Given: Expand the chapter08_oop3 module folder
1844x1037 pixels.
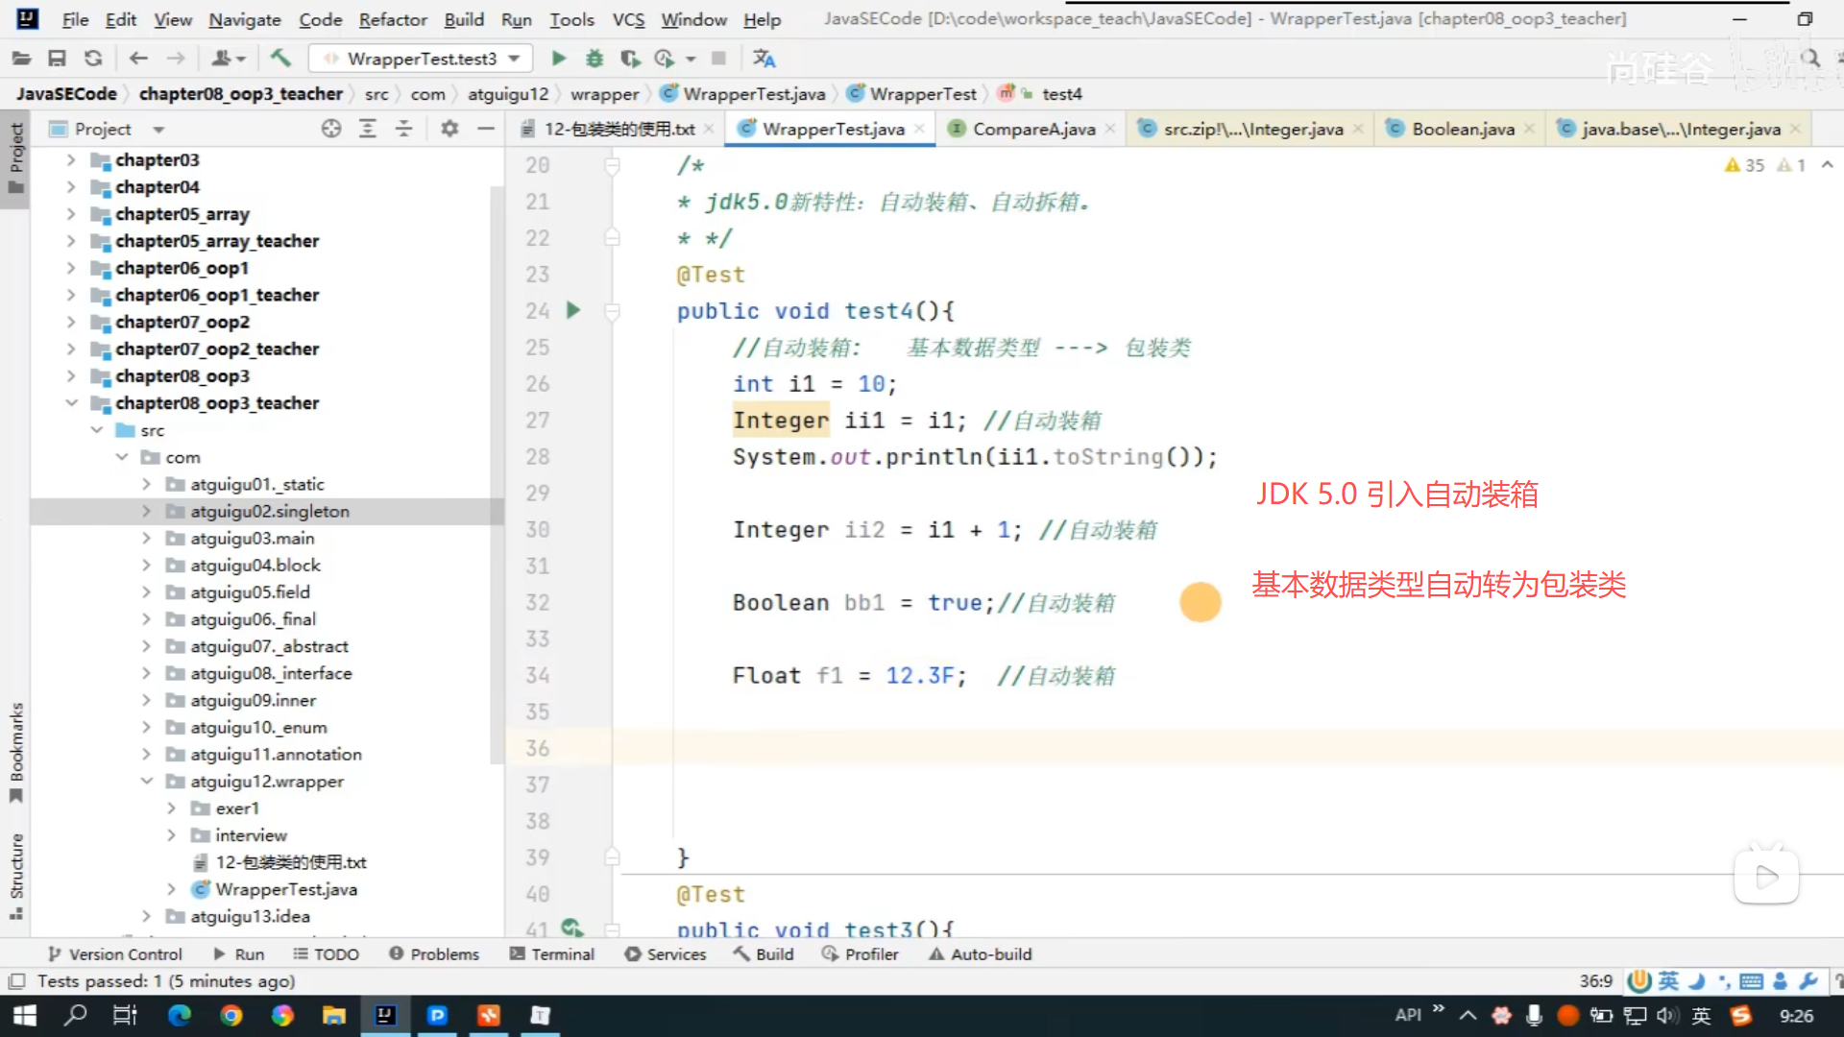Looking at the screenshot, I should tap(71, 376).
